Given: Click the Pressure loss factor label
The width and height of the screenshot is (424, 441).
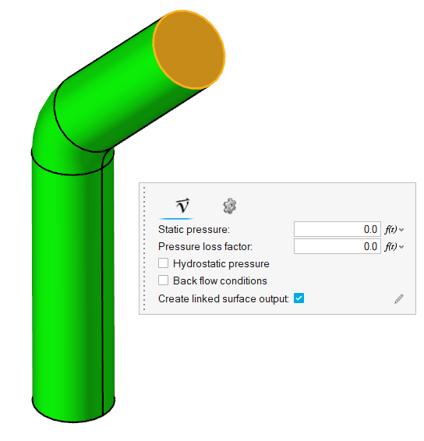Looking at the screenshot, I should click(205, 247).
